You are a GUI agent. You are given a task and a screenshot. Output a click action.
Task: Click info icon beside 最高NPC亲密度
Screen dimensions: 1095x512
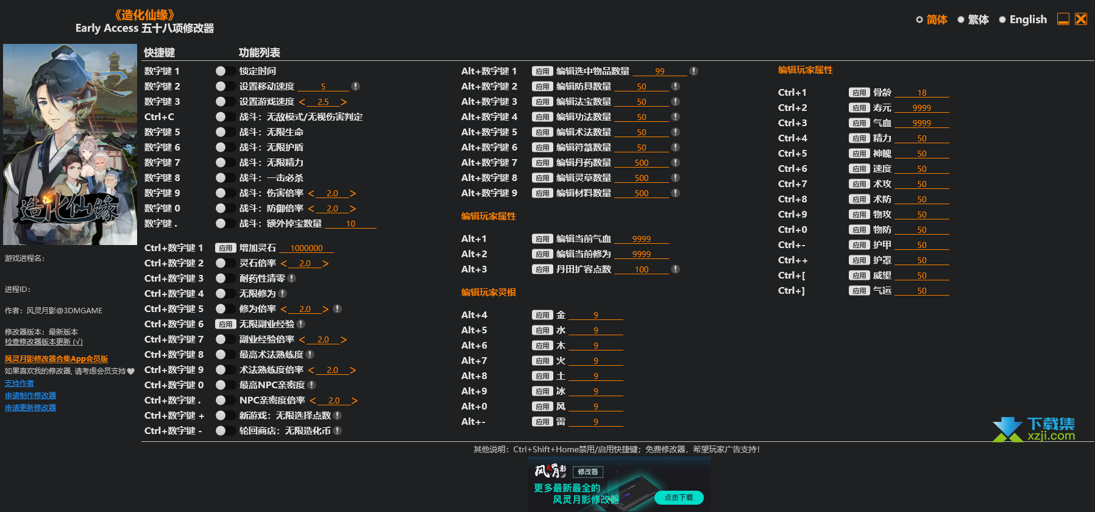pos(311,385)
